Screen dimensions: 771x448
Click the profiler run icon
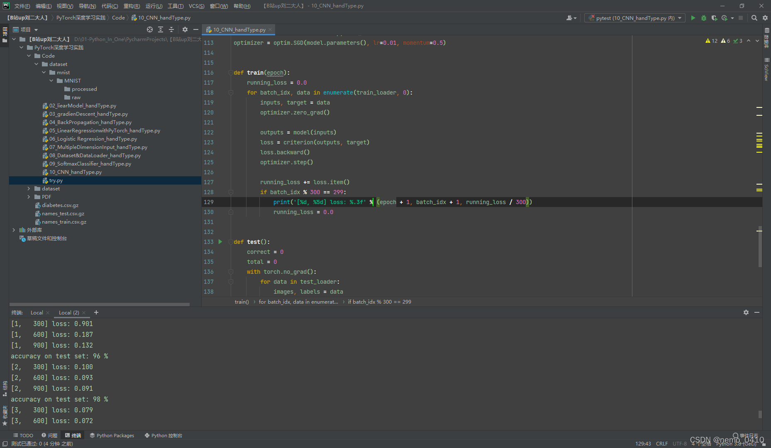[724, 18]
